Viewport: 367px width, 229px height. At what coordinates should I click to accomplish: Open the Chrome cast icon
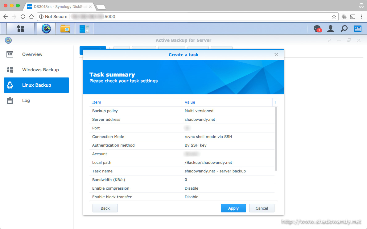pyautogui.click(x=353, y=17)
